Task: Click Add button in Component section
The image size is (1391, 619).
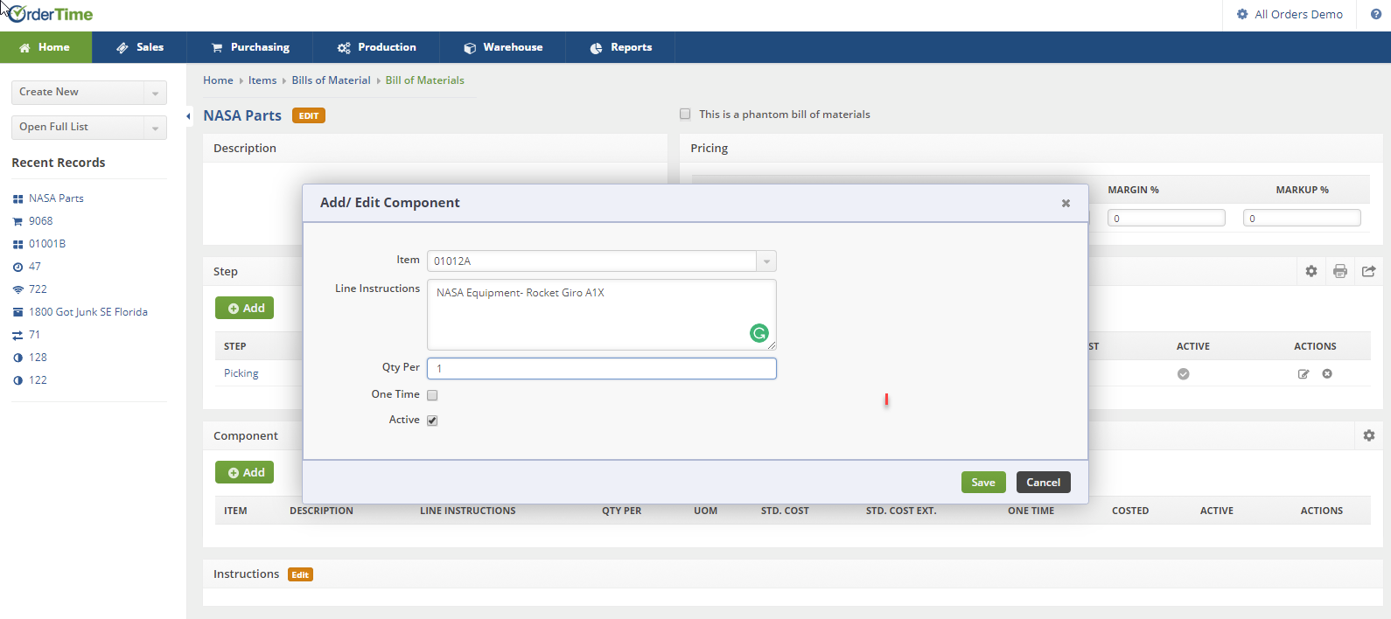Action: 245,472
